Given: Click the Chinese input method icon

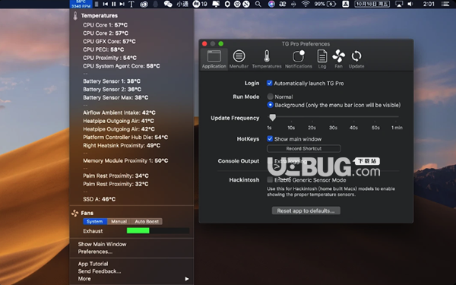Looking at the screenshot, I should coord(346,4).
